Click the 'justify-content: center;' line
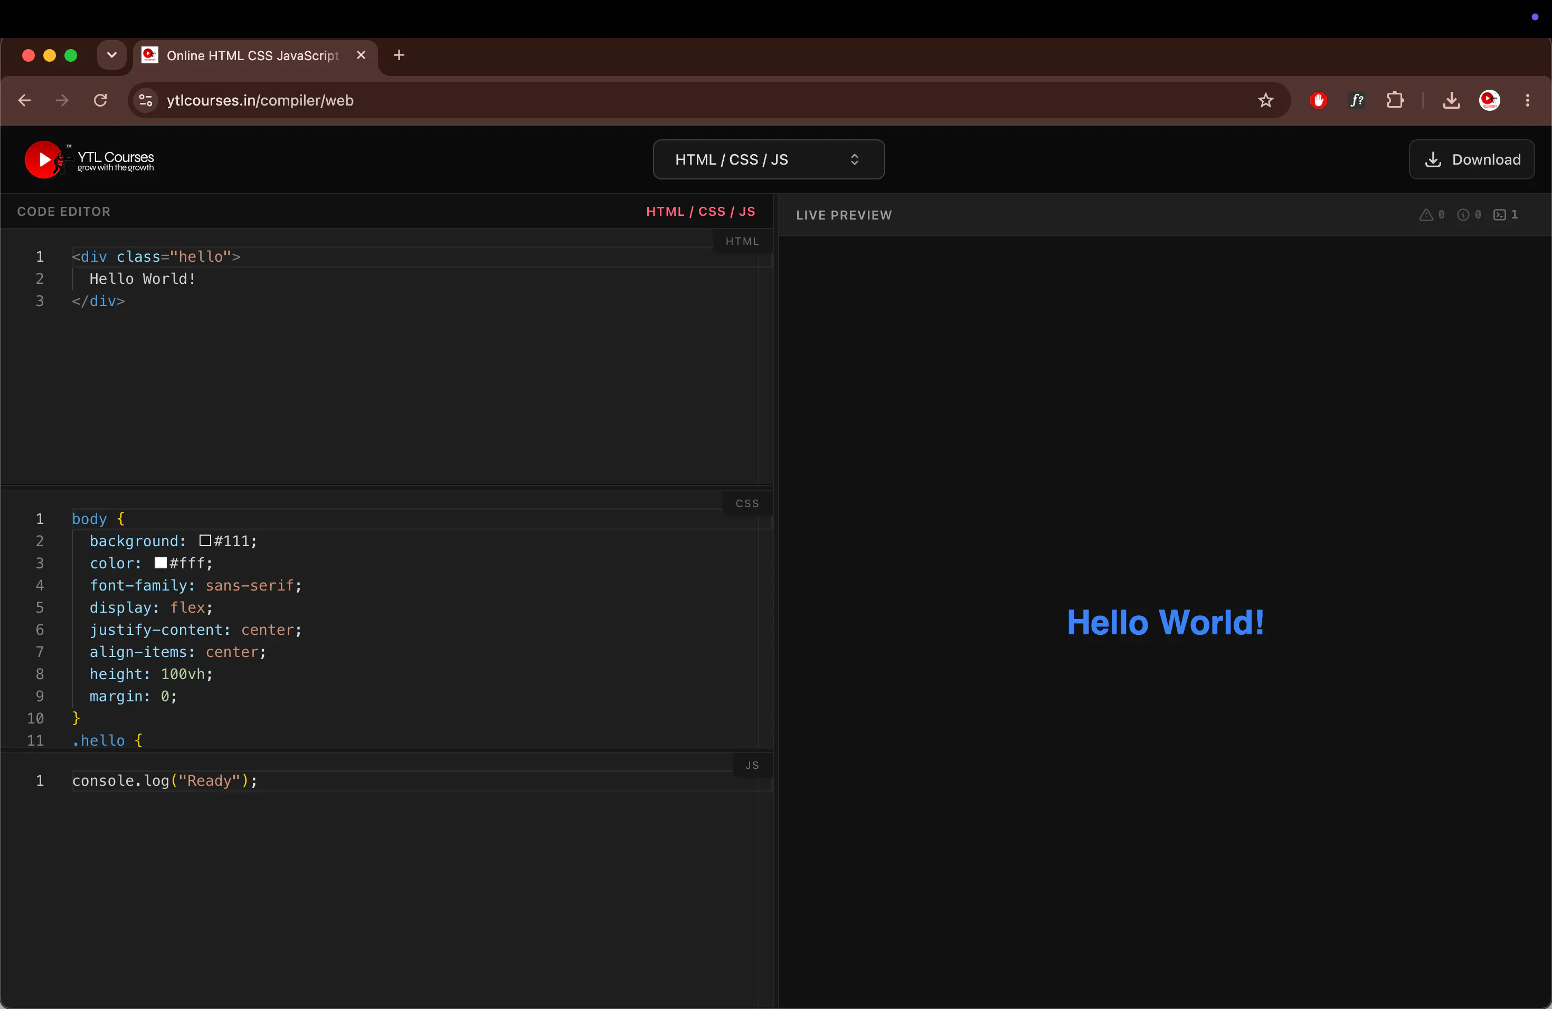 [196, 630]
